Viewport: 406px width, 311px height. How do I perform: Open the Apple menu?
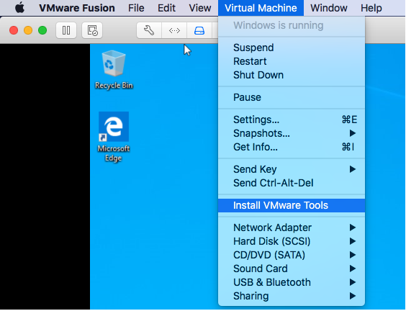pyautogui.click(x=19, y=8)
